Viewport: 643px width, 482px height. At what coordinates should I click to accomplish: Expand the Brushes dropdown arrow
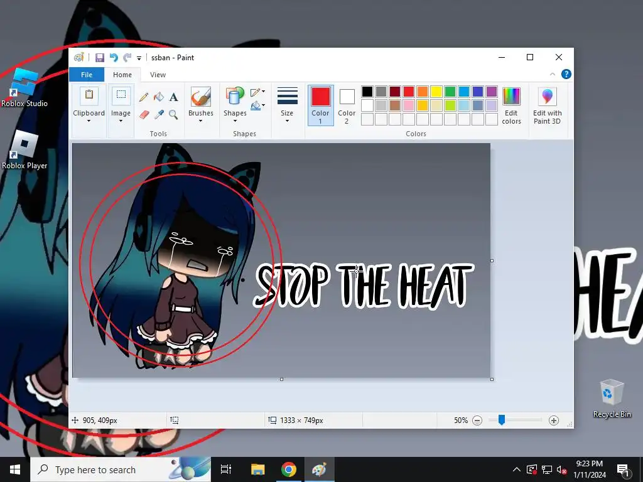200,121
